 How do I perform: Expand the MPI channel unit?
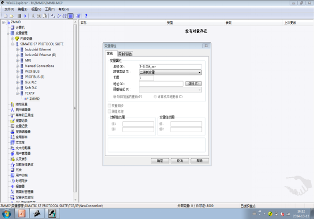tap(17, 60)
